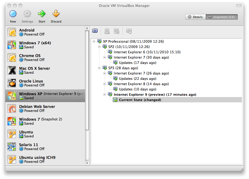Select the Oracle Linux penguin VM icon

point(12,83)
